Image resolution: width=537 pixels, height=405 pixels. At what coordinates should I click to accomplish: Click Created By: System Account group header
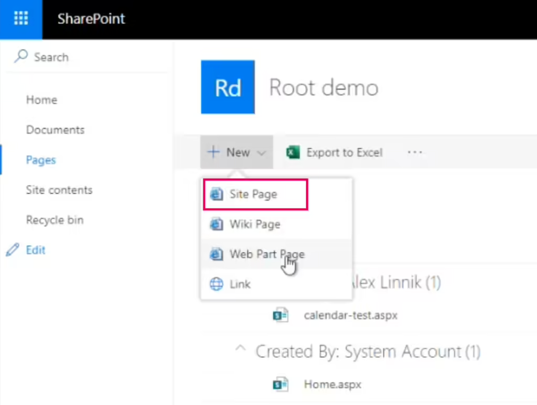(x=368, y=352)
